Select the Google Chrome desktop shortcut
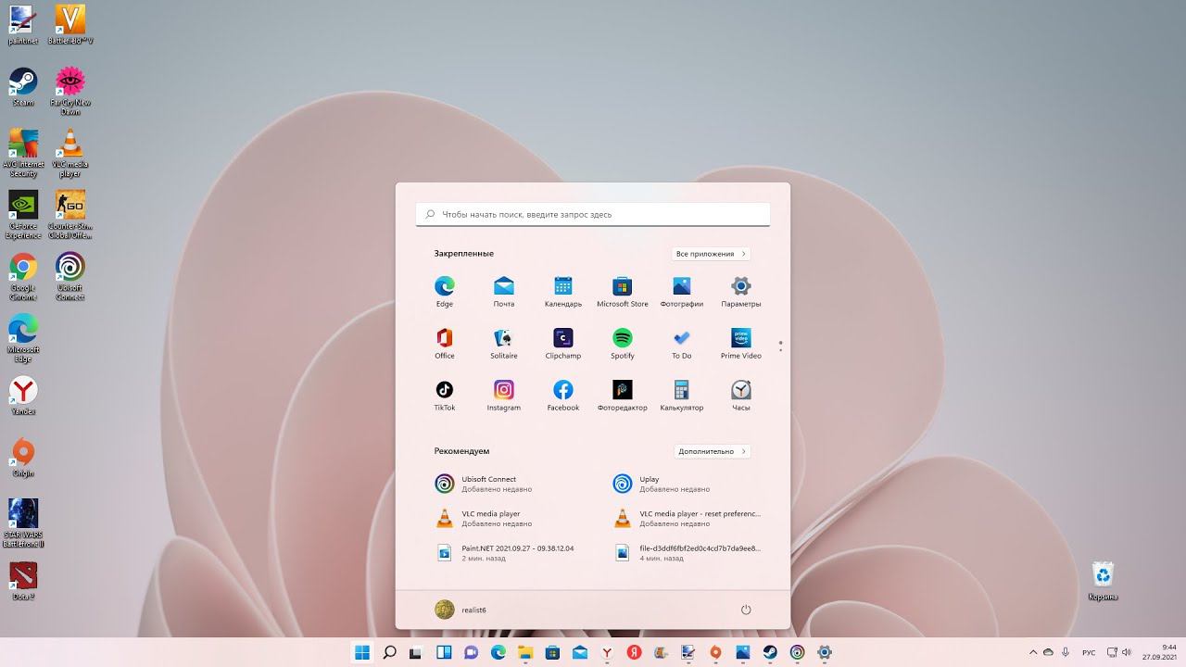 tap(23, 277)
